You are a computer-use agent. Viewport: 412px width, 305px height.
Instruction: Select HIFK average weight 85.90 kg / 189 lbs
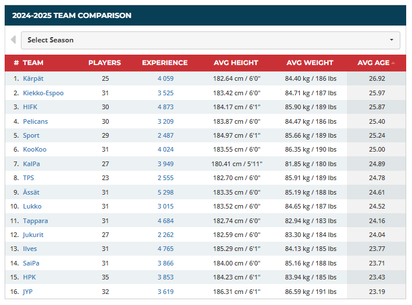310,107
